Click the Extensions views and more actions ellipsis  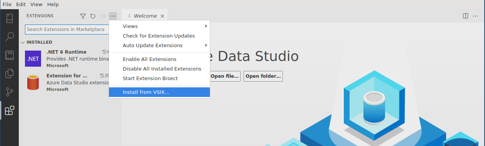pyautogui.click(x=112, y=16)
